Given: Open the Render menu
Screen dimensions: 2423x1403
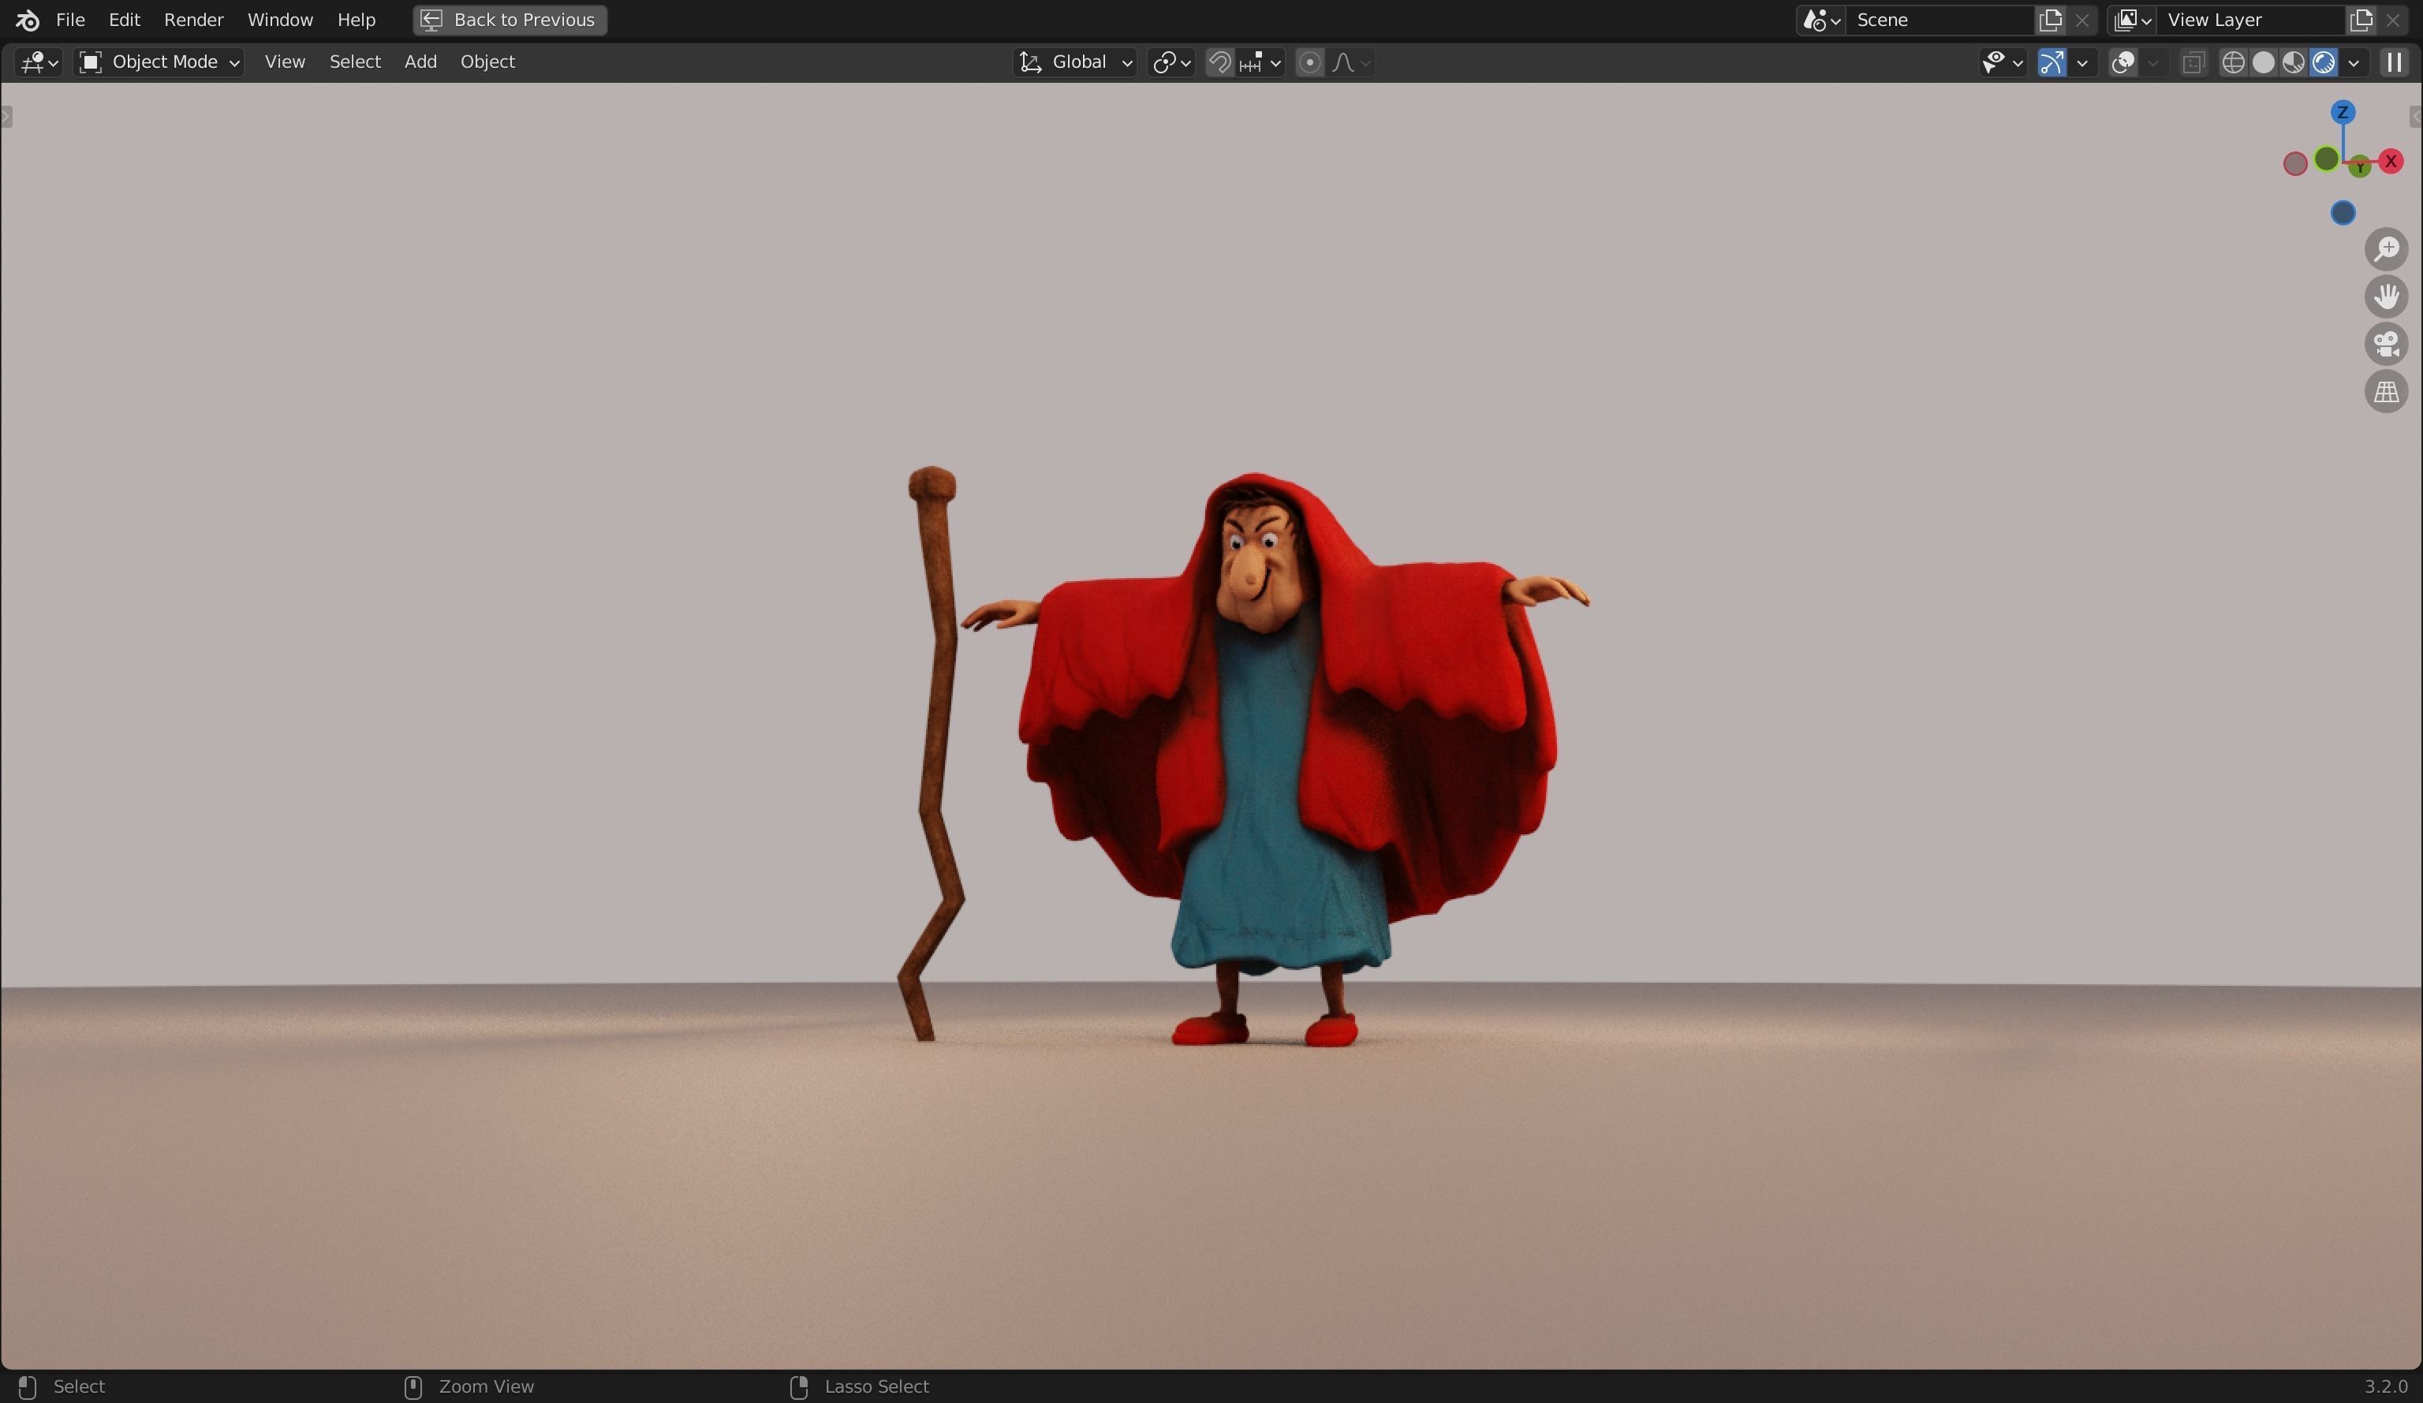Looking at the screenshot, I should pyautogui.click(x=193, y=19).
